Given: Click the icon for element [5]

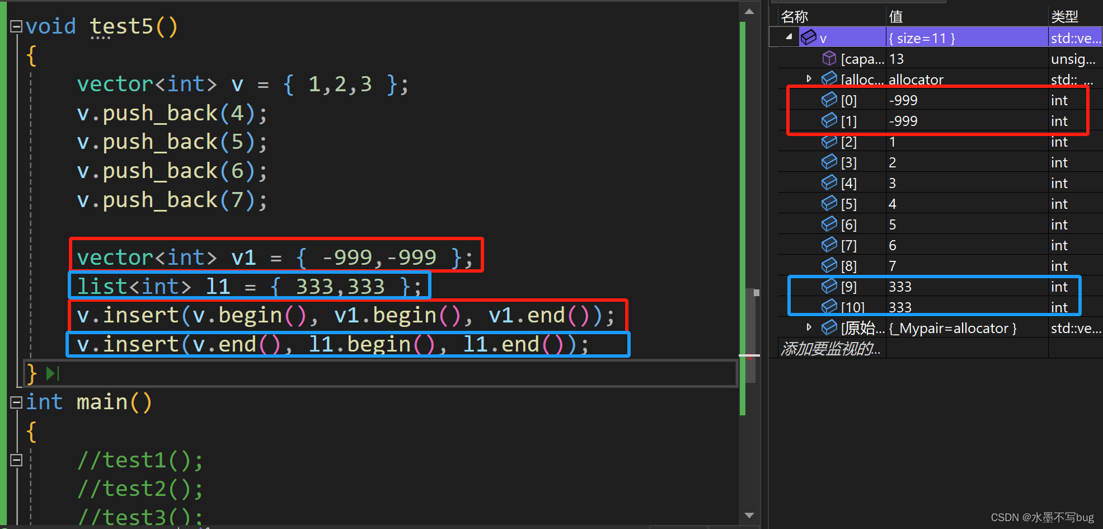Looking at the screenshot, I should [829, 203].
